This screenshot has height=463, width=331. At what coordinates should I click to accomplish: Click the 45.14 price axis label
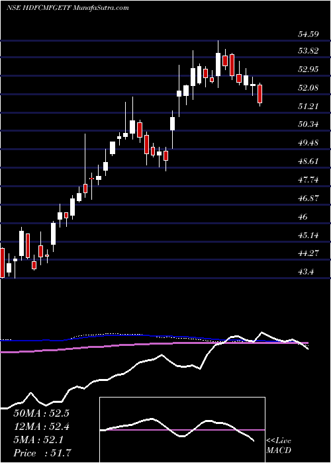[308, 235]
